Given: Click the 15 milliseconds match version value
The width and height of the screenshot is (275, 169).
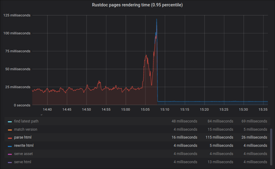Looking at the screenshot, I should [220, 129].
